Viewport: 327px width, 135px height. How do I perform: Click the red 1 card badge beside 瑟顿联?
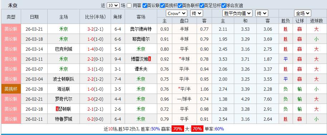click(57, 109)
